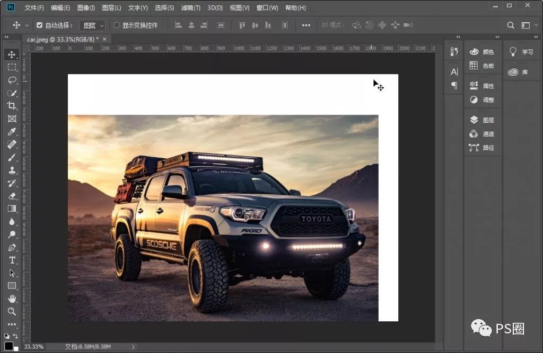Align top edges in options bar

(x=242, y=25)
